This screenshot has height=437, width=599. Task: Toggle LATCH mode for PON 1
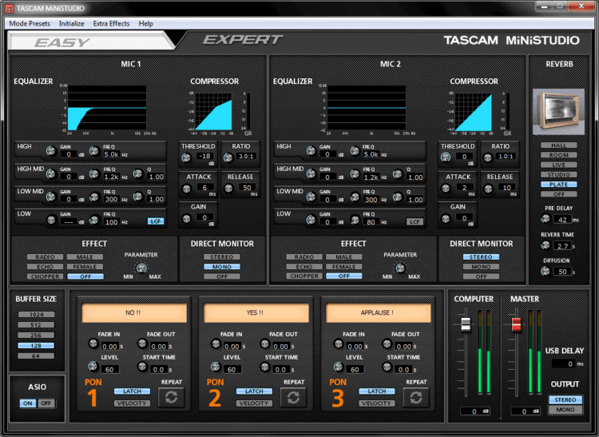(x=132, y=391)
